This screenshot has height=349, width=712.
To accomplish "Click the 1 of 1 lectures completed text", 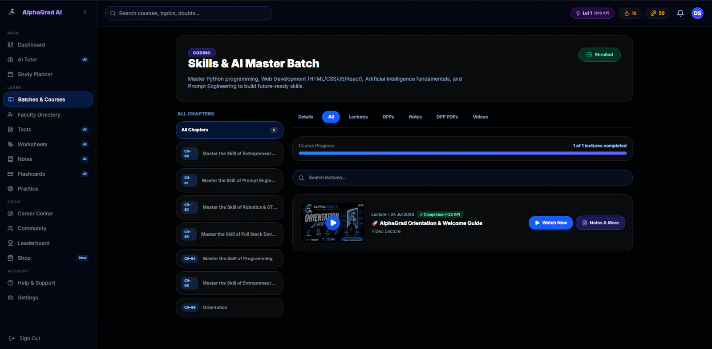I will [x=600, y=146].
